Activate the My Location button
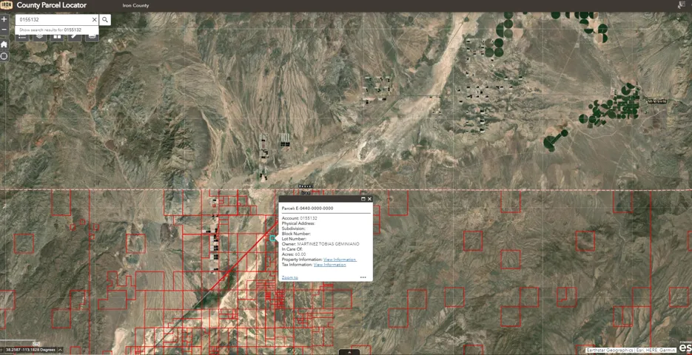The image size is (692, 355). [4, 56]
